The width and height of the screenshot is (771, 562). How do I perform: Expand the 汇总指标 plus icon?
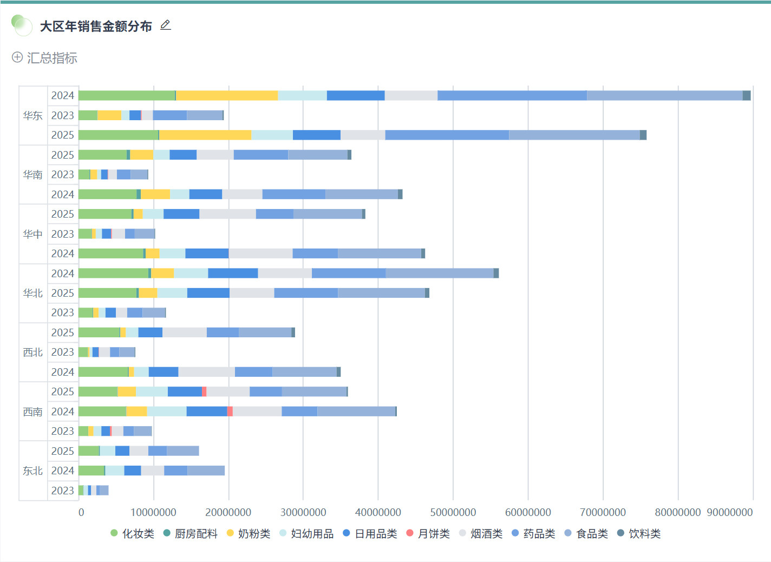(x=17, y=57)
